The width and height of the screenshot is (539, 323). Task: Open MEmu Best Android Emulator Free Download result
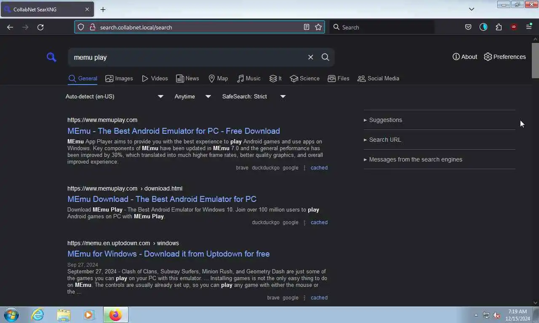tap(173, 131)
